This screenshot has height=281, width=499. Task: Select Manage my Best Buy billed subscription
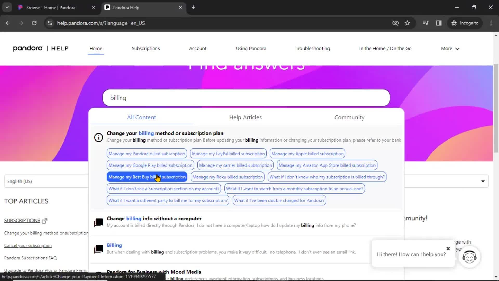[x=147, y=177]
